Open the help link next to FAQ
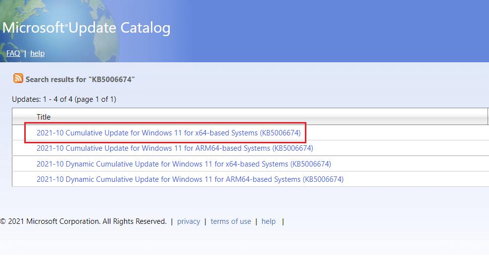This screenshot has height=256, width=489. click(x=38, y=53)
